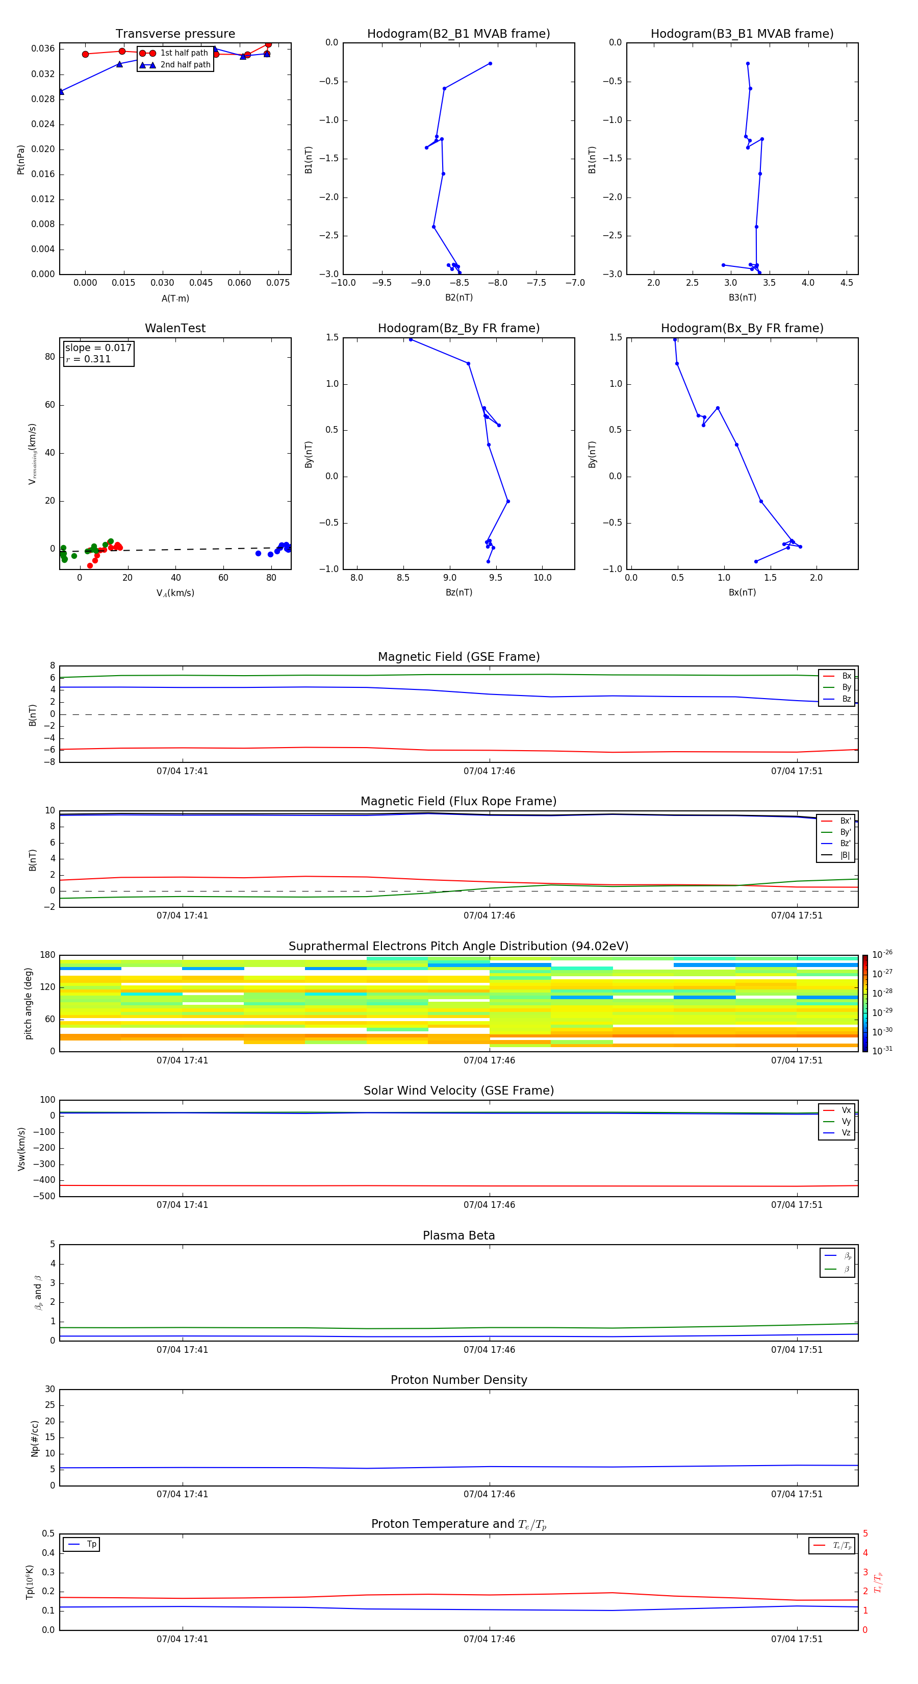Select the "Bz'" legend entry in Flux Rope panel
The width and height of the screenshot is (918, 1684).
pos(836,844)
